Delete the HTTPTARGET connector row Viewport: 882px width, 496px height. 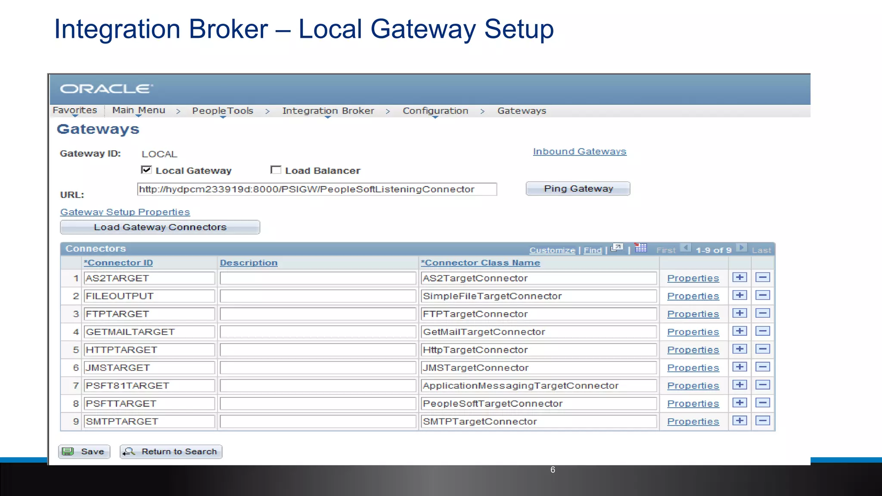tap(763, 349)
